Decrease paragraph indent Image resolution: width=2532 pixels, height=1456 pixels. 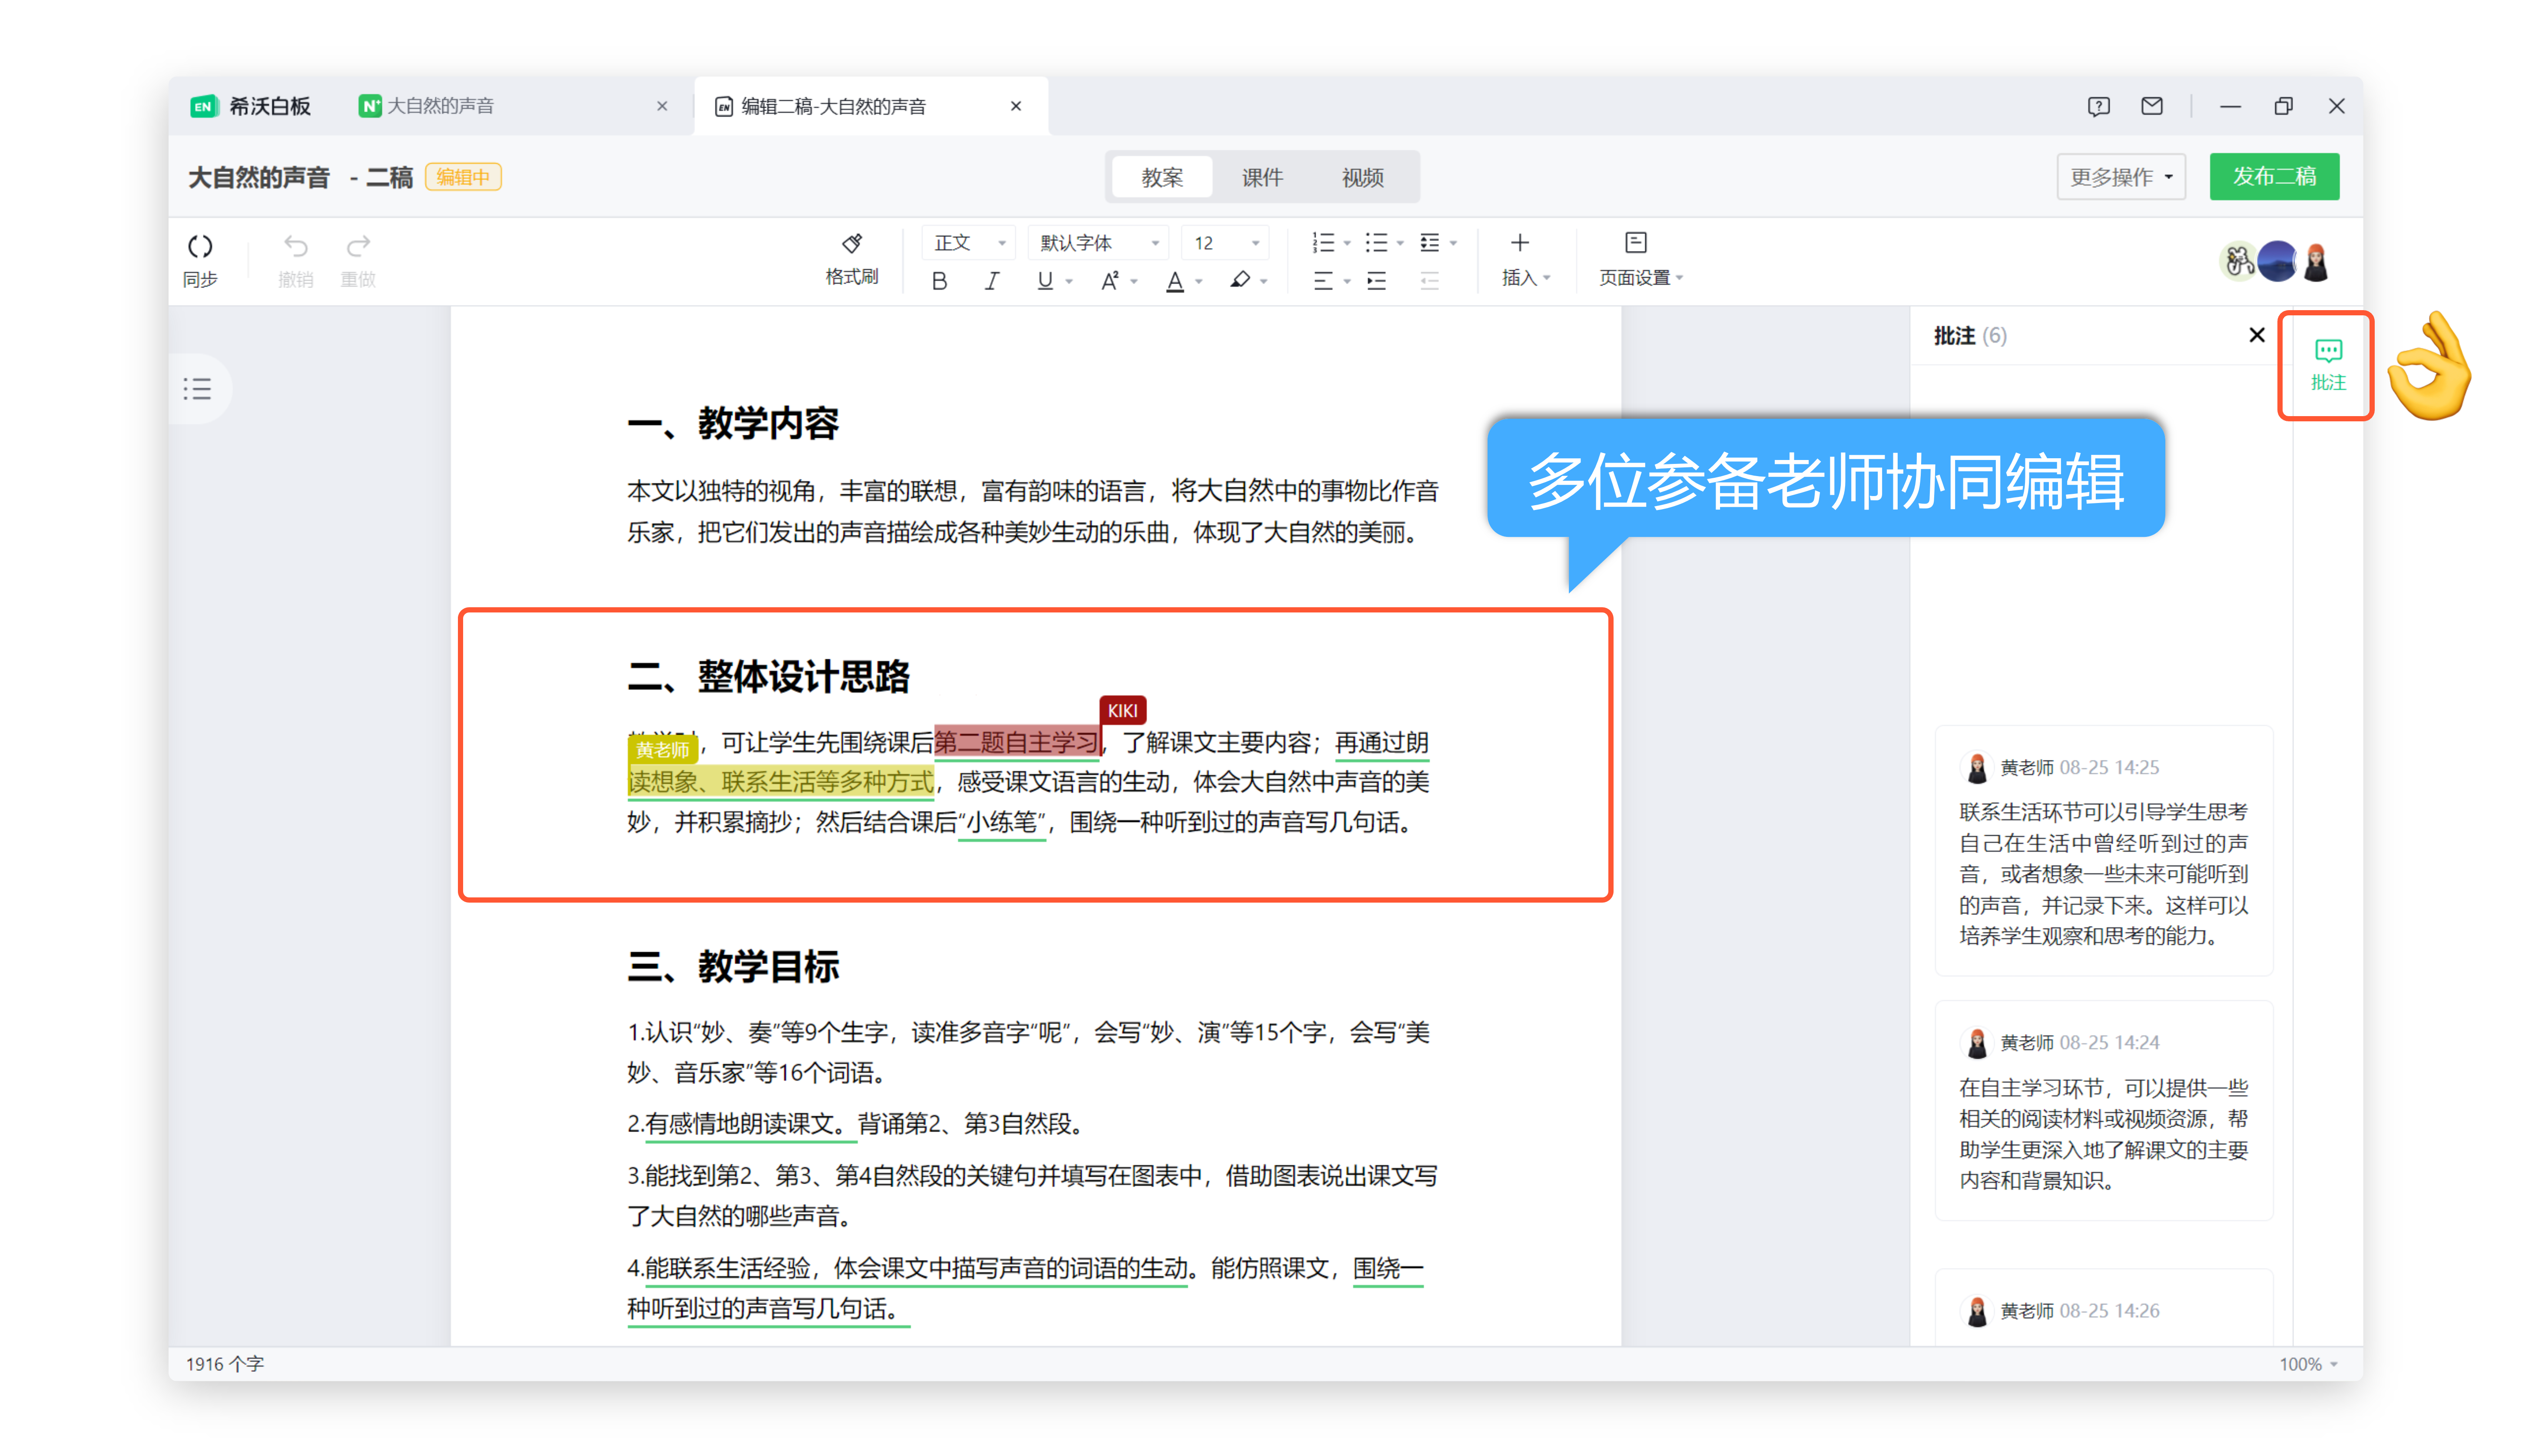(x=1430, y=281)
